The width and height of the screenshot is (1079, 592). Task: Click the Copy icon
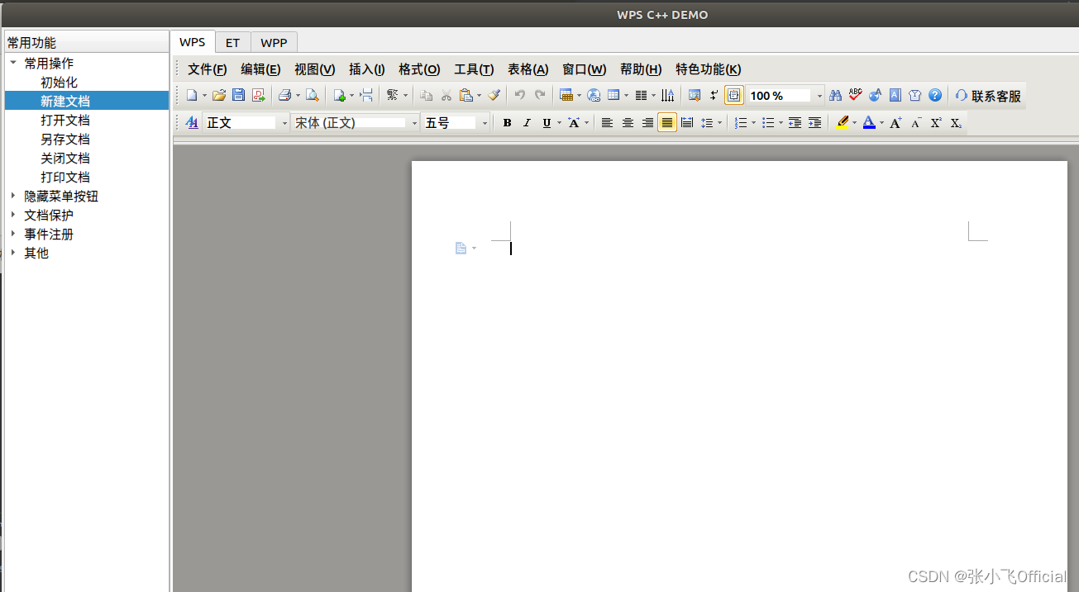click(x=426, y=95)
